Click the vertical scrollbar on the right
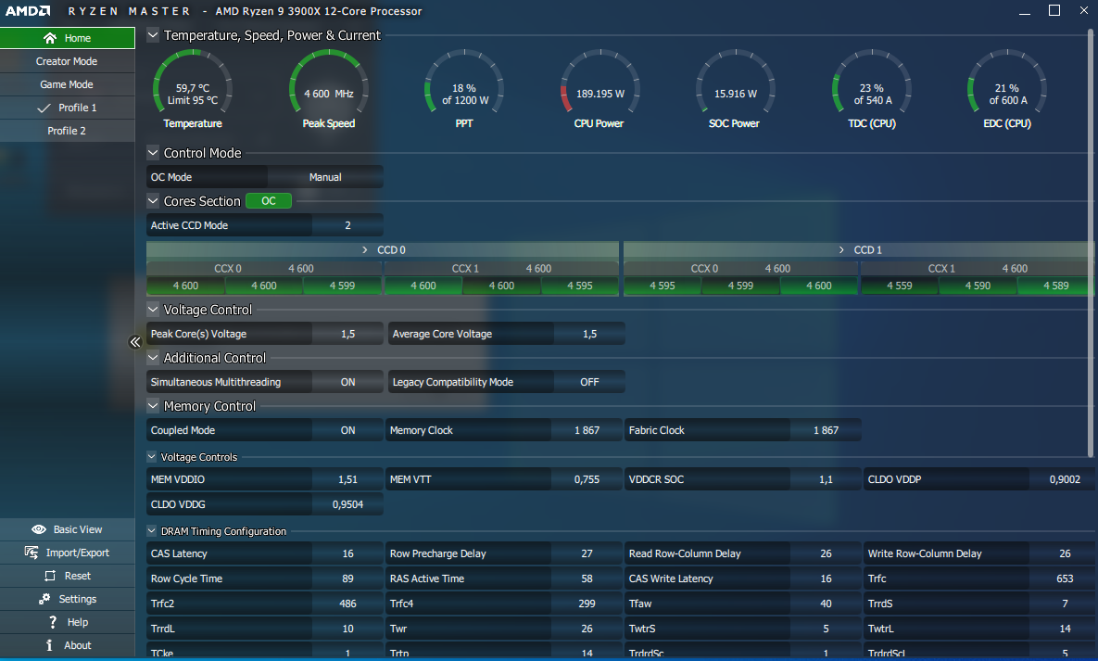The width and height of the screenshot is (1098, 661). pyautogui.click(x=1091, y=243)
